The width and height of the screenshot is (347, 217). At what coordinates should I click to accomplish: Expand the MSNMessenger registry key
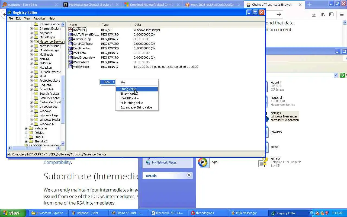(x=31, y=50)
